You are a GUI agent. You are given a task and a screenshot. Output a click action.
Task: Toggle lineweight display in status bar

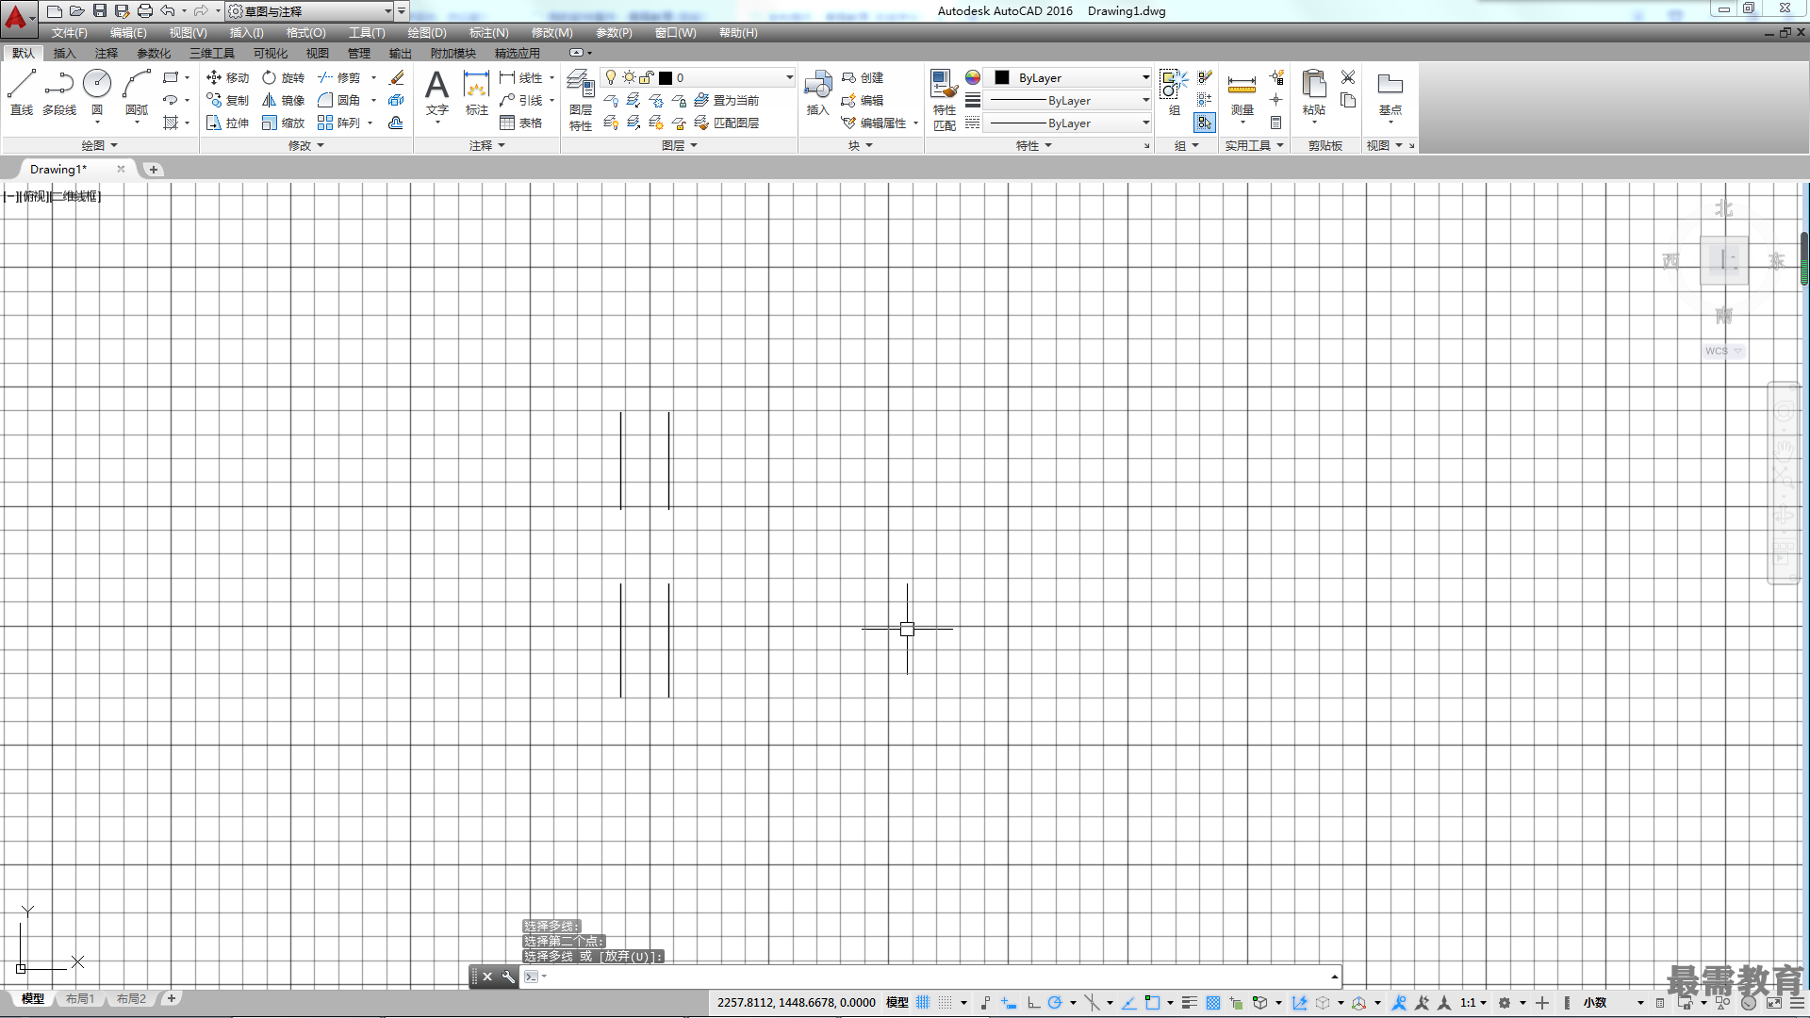1190,1002
